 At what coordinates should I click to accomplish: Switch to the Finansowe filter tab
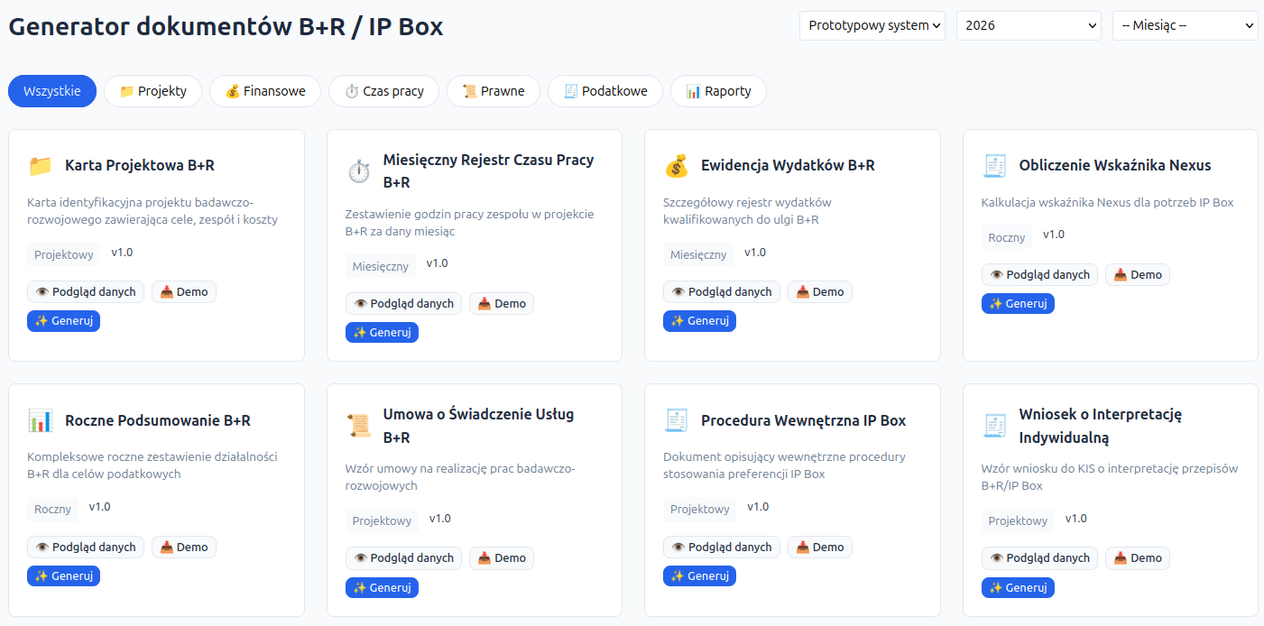coord(265,91)
